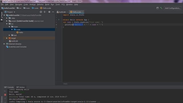Open Project panel settings gear
This screenshot has width=183, height=103.
(x=49, y=12)
